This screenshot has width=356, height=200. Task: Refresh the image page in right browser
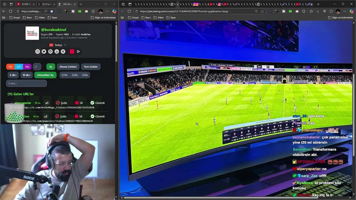point(129,11)
